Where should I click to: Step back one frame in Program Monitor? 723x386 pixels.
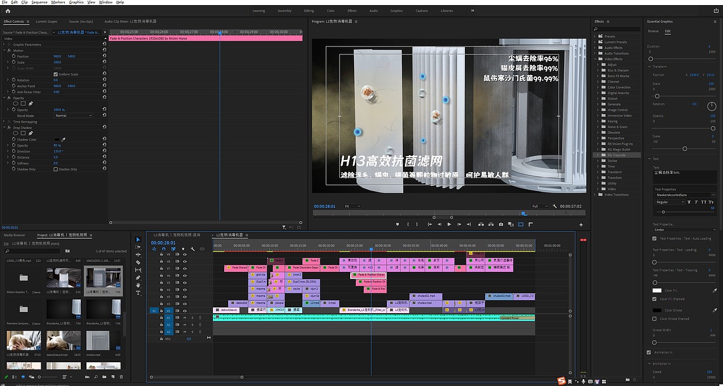click(439, 224)
